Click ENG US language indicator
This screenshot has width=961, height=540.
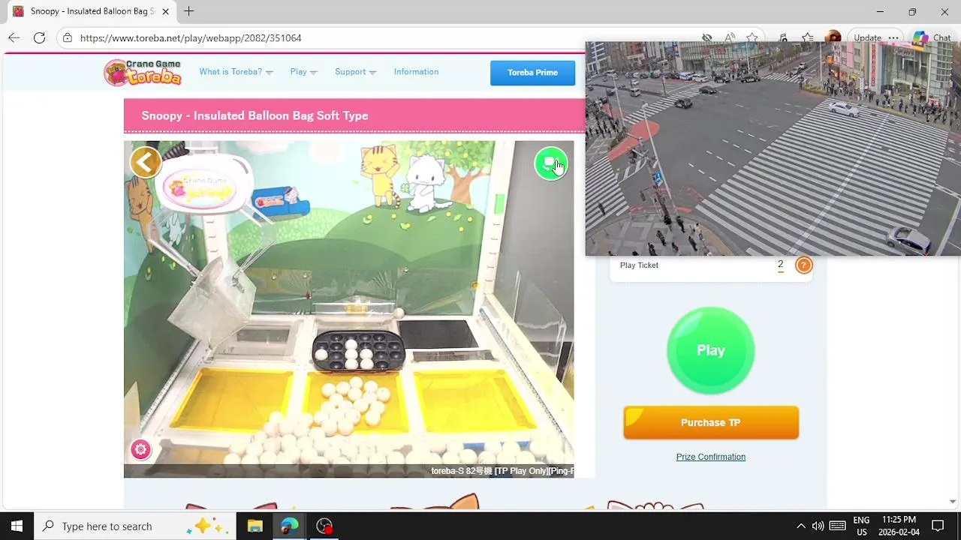click(861, 526)
